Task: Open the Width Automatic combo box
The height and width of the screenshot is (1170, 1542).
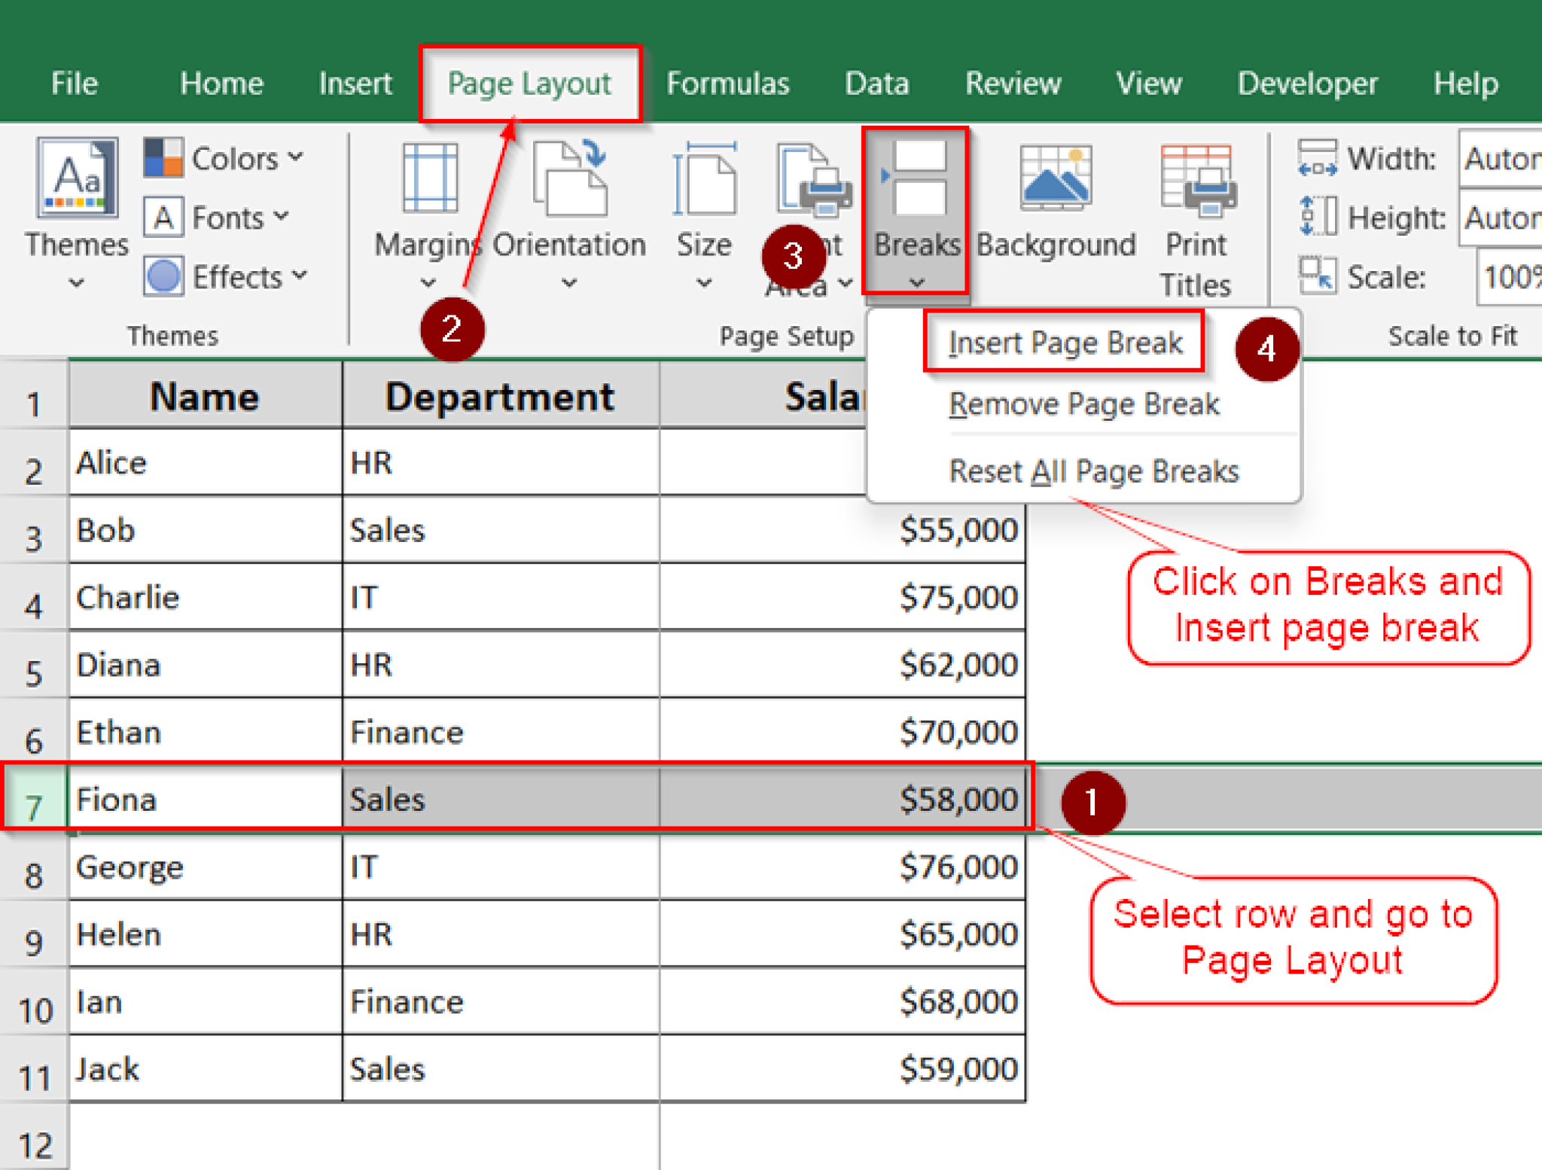Action: click(x=1502, y=158)
